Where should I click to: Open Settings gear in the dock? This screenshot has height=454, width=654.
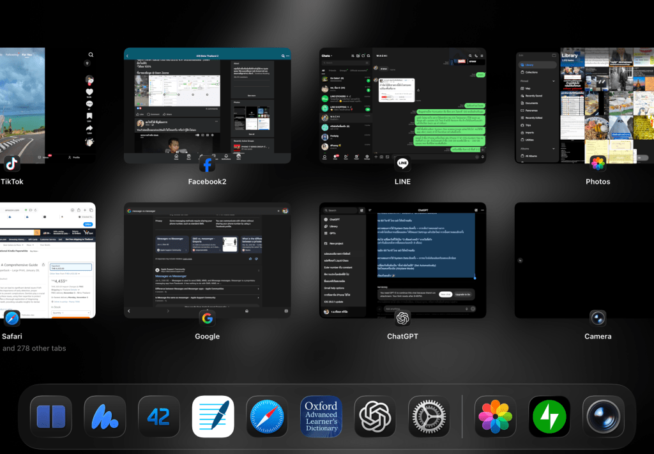[x=429, y=416]
